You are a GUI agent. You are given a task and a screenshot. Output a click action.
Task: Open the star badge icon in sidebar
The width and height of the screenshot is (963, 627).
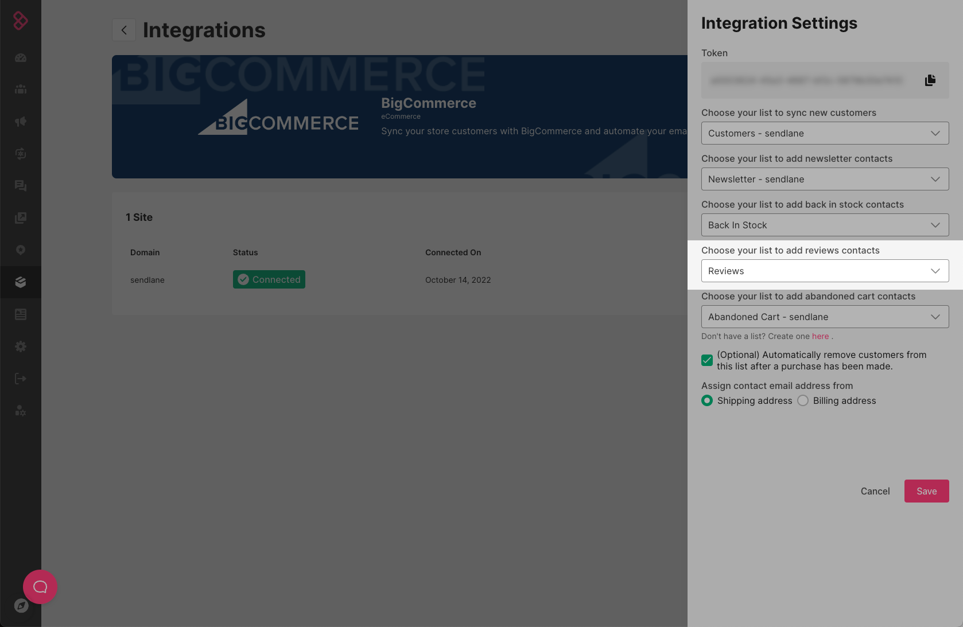pos(21,250)
